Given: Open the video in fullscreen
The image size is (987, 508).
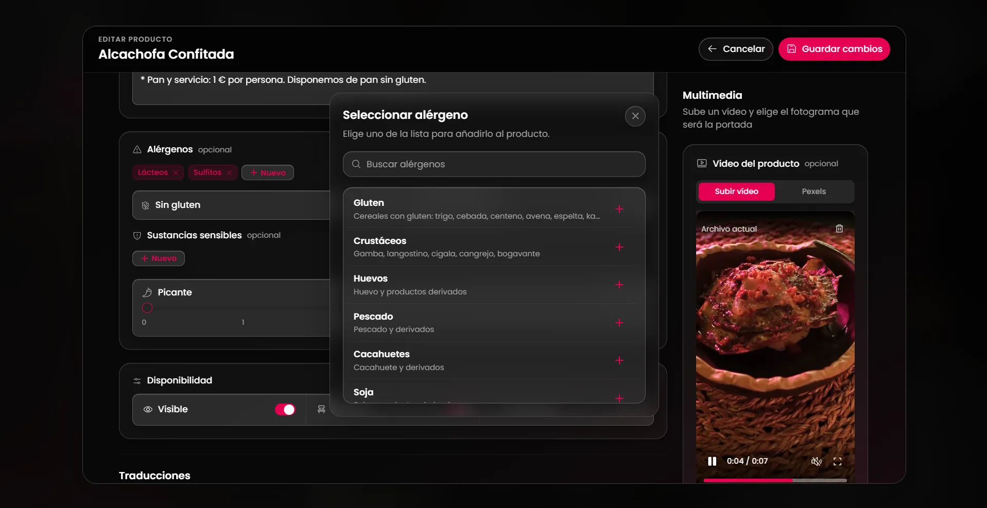Looking at the screenshot, I should coord(838,461).
